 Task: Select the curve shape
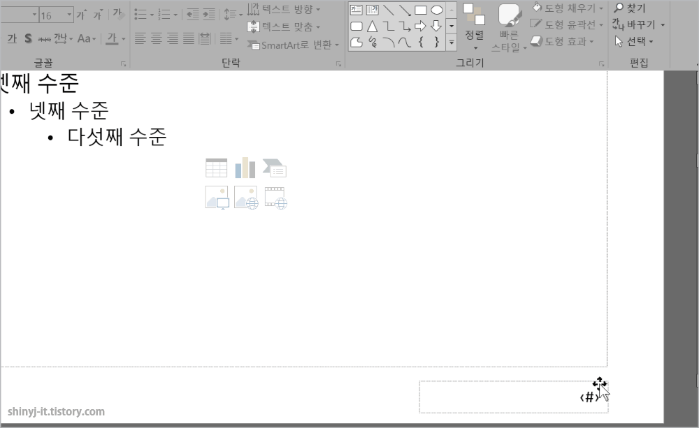tap(404, 43)
